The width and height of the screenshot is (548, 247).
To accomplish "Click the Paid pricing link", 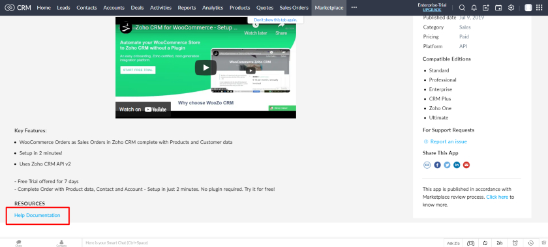I will (464, 36).
